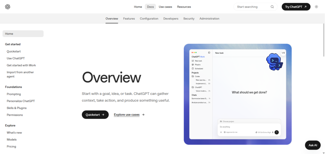
Task: Click the New app lau... task in preview
Action: 201,80
